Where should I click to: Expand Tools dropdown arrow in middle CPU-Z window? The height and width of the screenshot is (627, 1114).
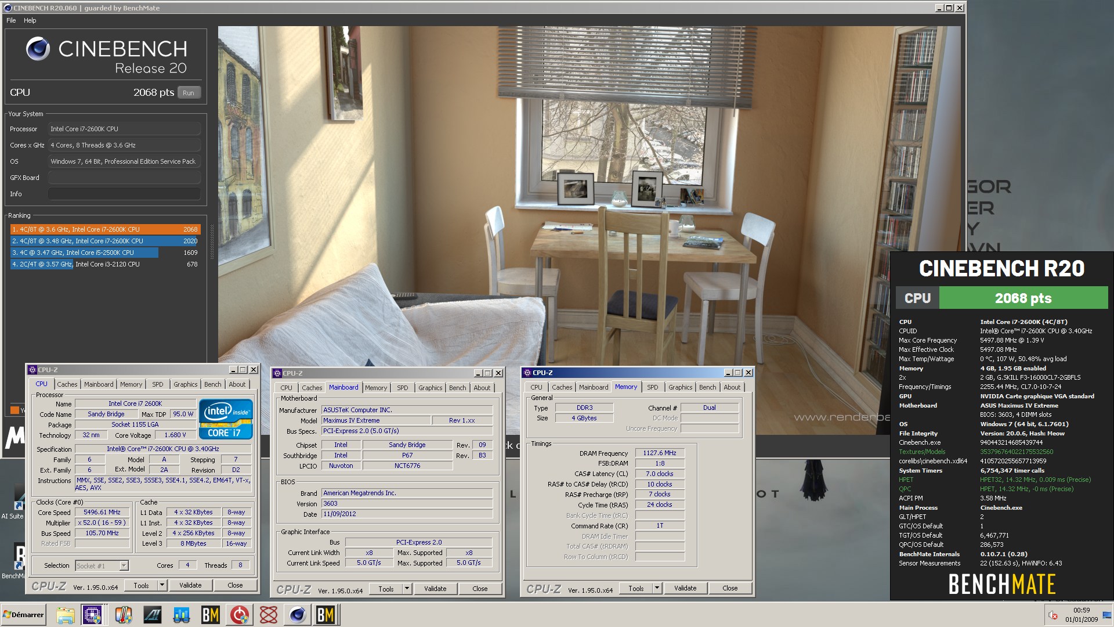click(407, 589)
